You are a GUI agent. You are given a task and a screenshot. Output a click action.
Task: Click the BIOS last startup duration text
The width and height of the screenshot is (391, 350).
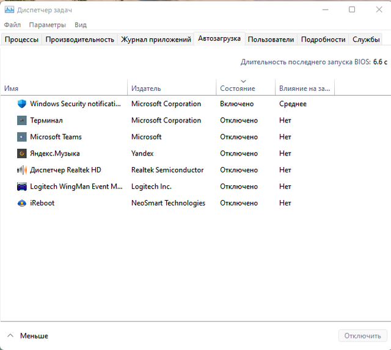coord(313,62)
